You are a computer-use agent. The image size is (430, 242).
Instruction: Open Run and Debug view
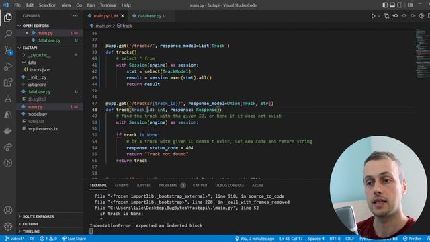[8, 67]
